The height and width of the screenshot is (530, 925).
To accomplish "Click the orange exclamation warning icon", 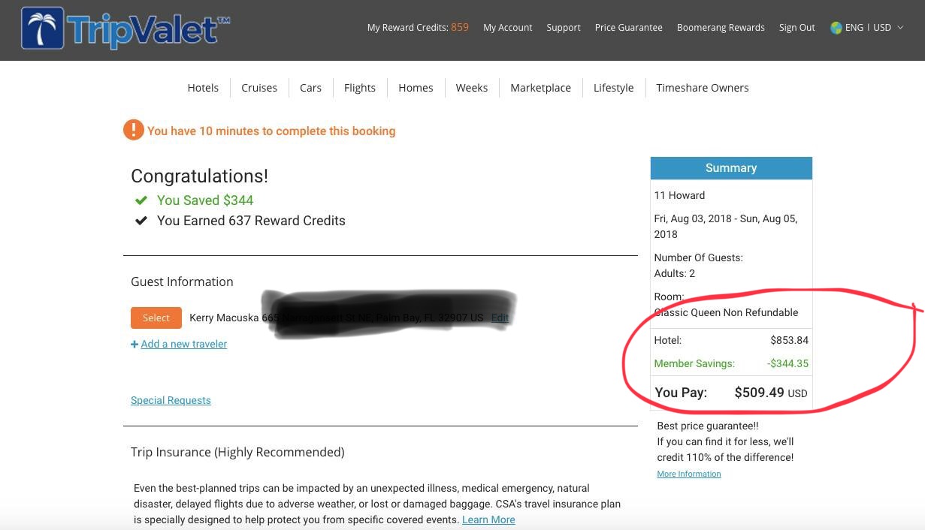I will (133, 130).
